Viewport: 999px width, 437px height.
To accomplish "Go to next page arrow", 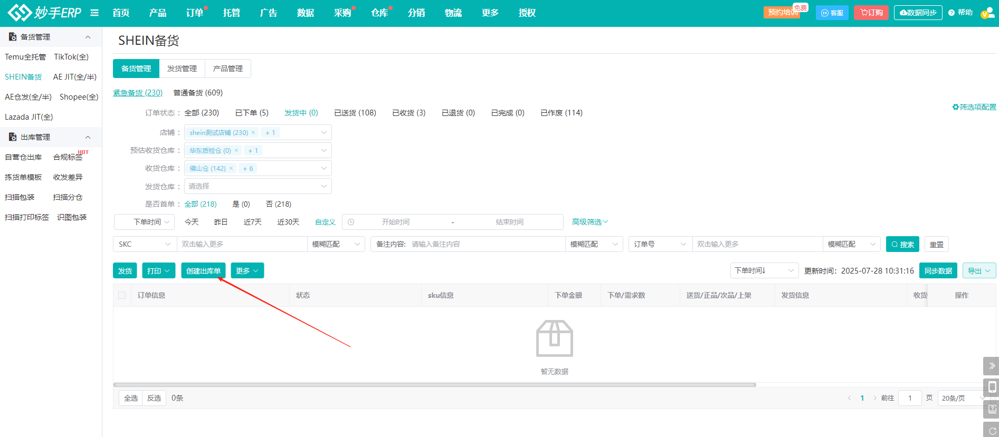I will tap(874, 398).
